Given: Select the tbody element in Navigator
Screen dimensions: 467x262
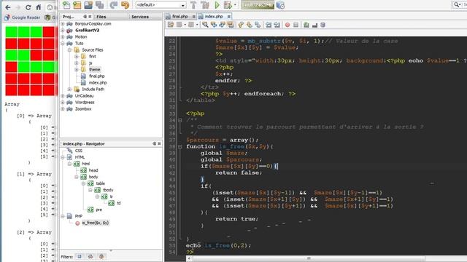Looking at the screenshot, I should (108, 190).
